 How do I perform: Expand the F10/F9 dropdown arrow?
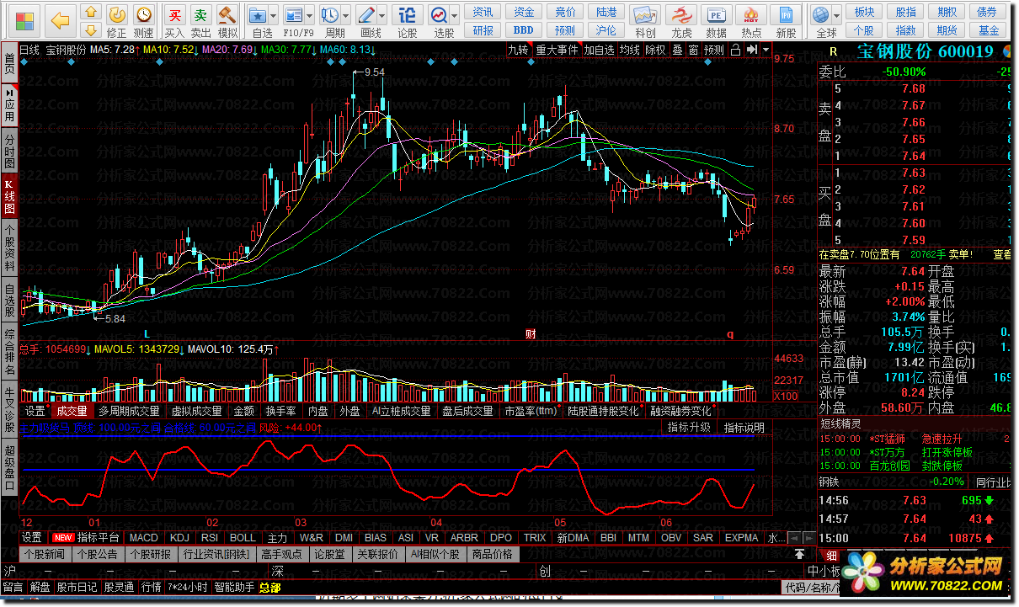tap(308, 15)
